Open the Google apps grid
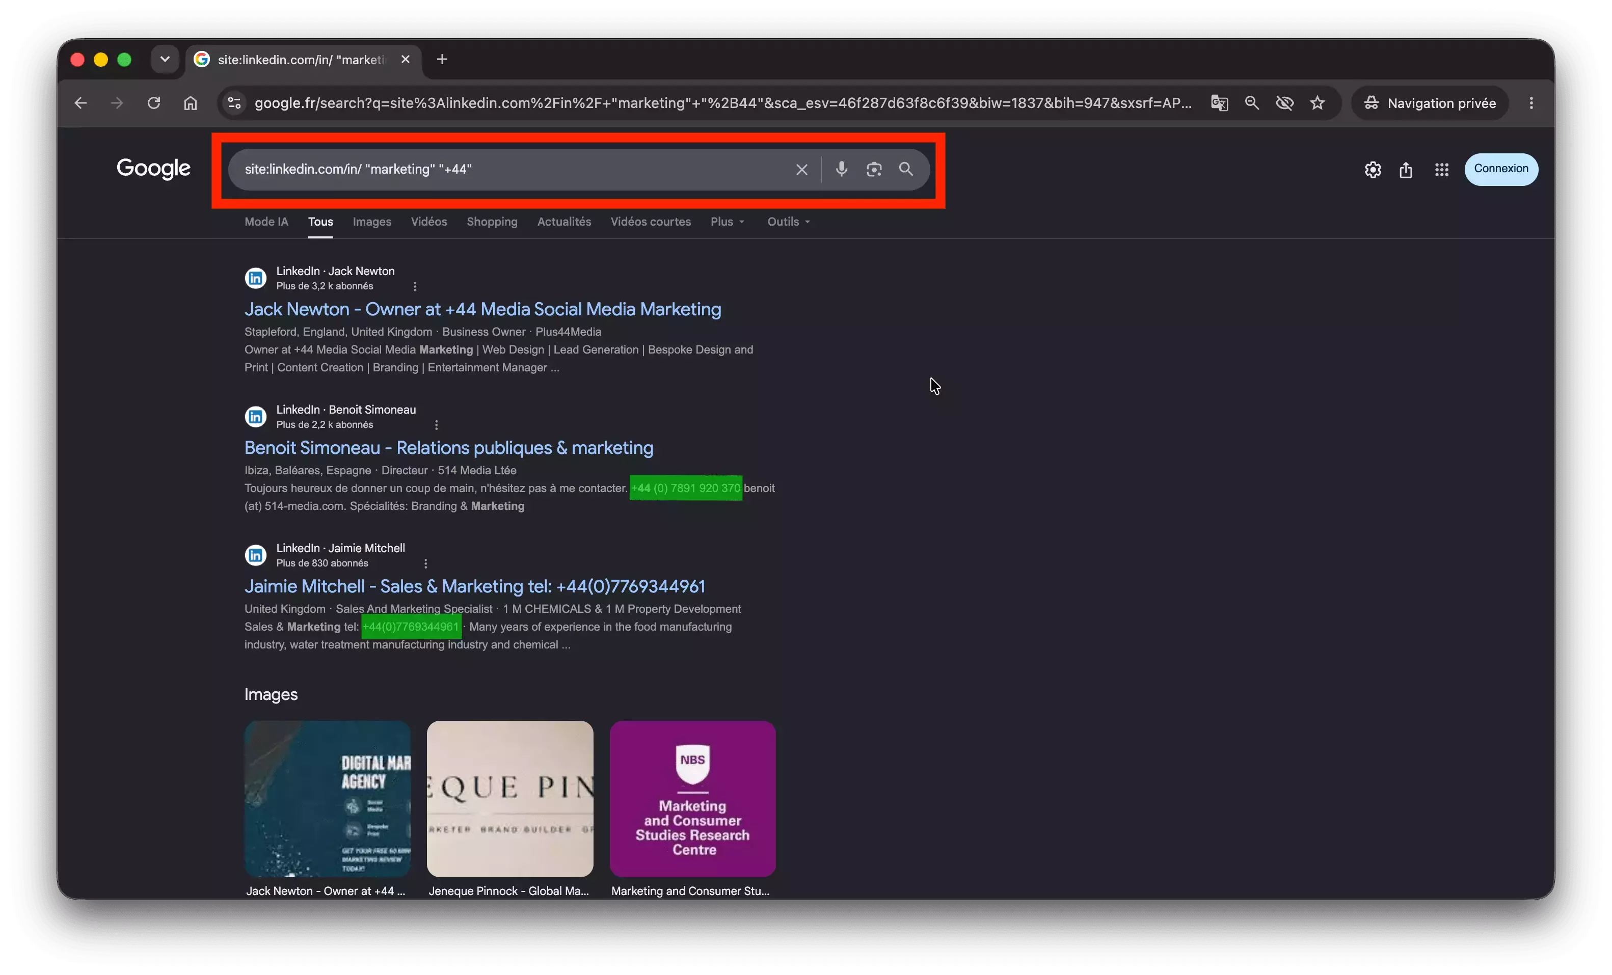The image size is (1612, 975). pyautogui.click(x=1441, y=169)
